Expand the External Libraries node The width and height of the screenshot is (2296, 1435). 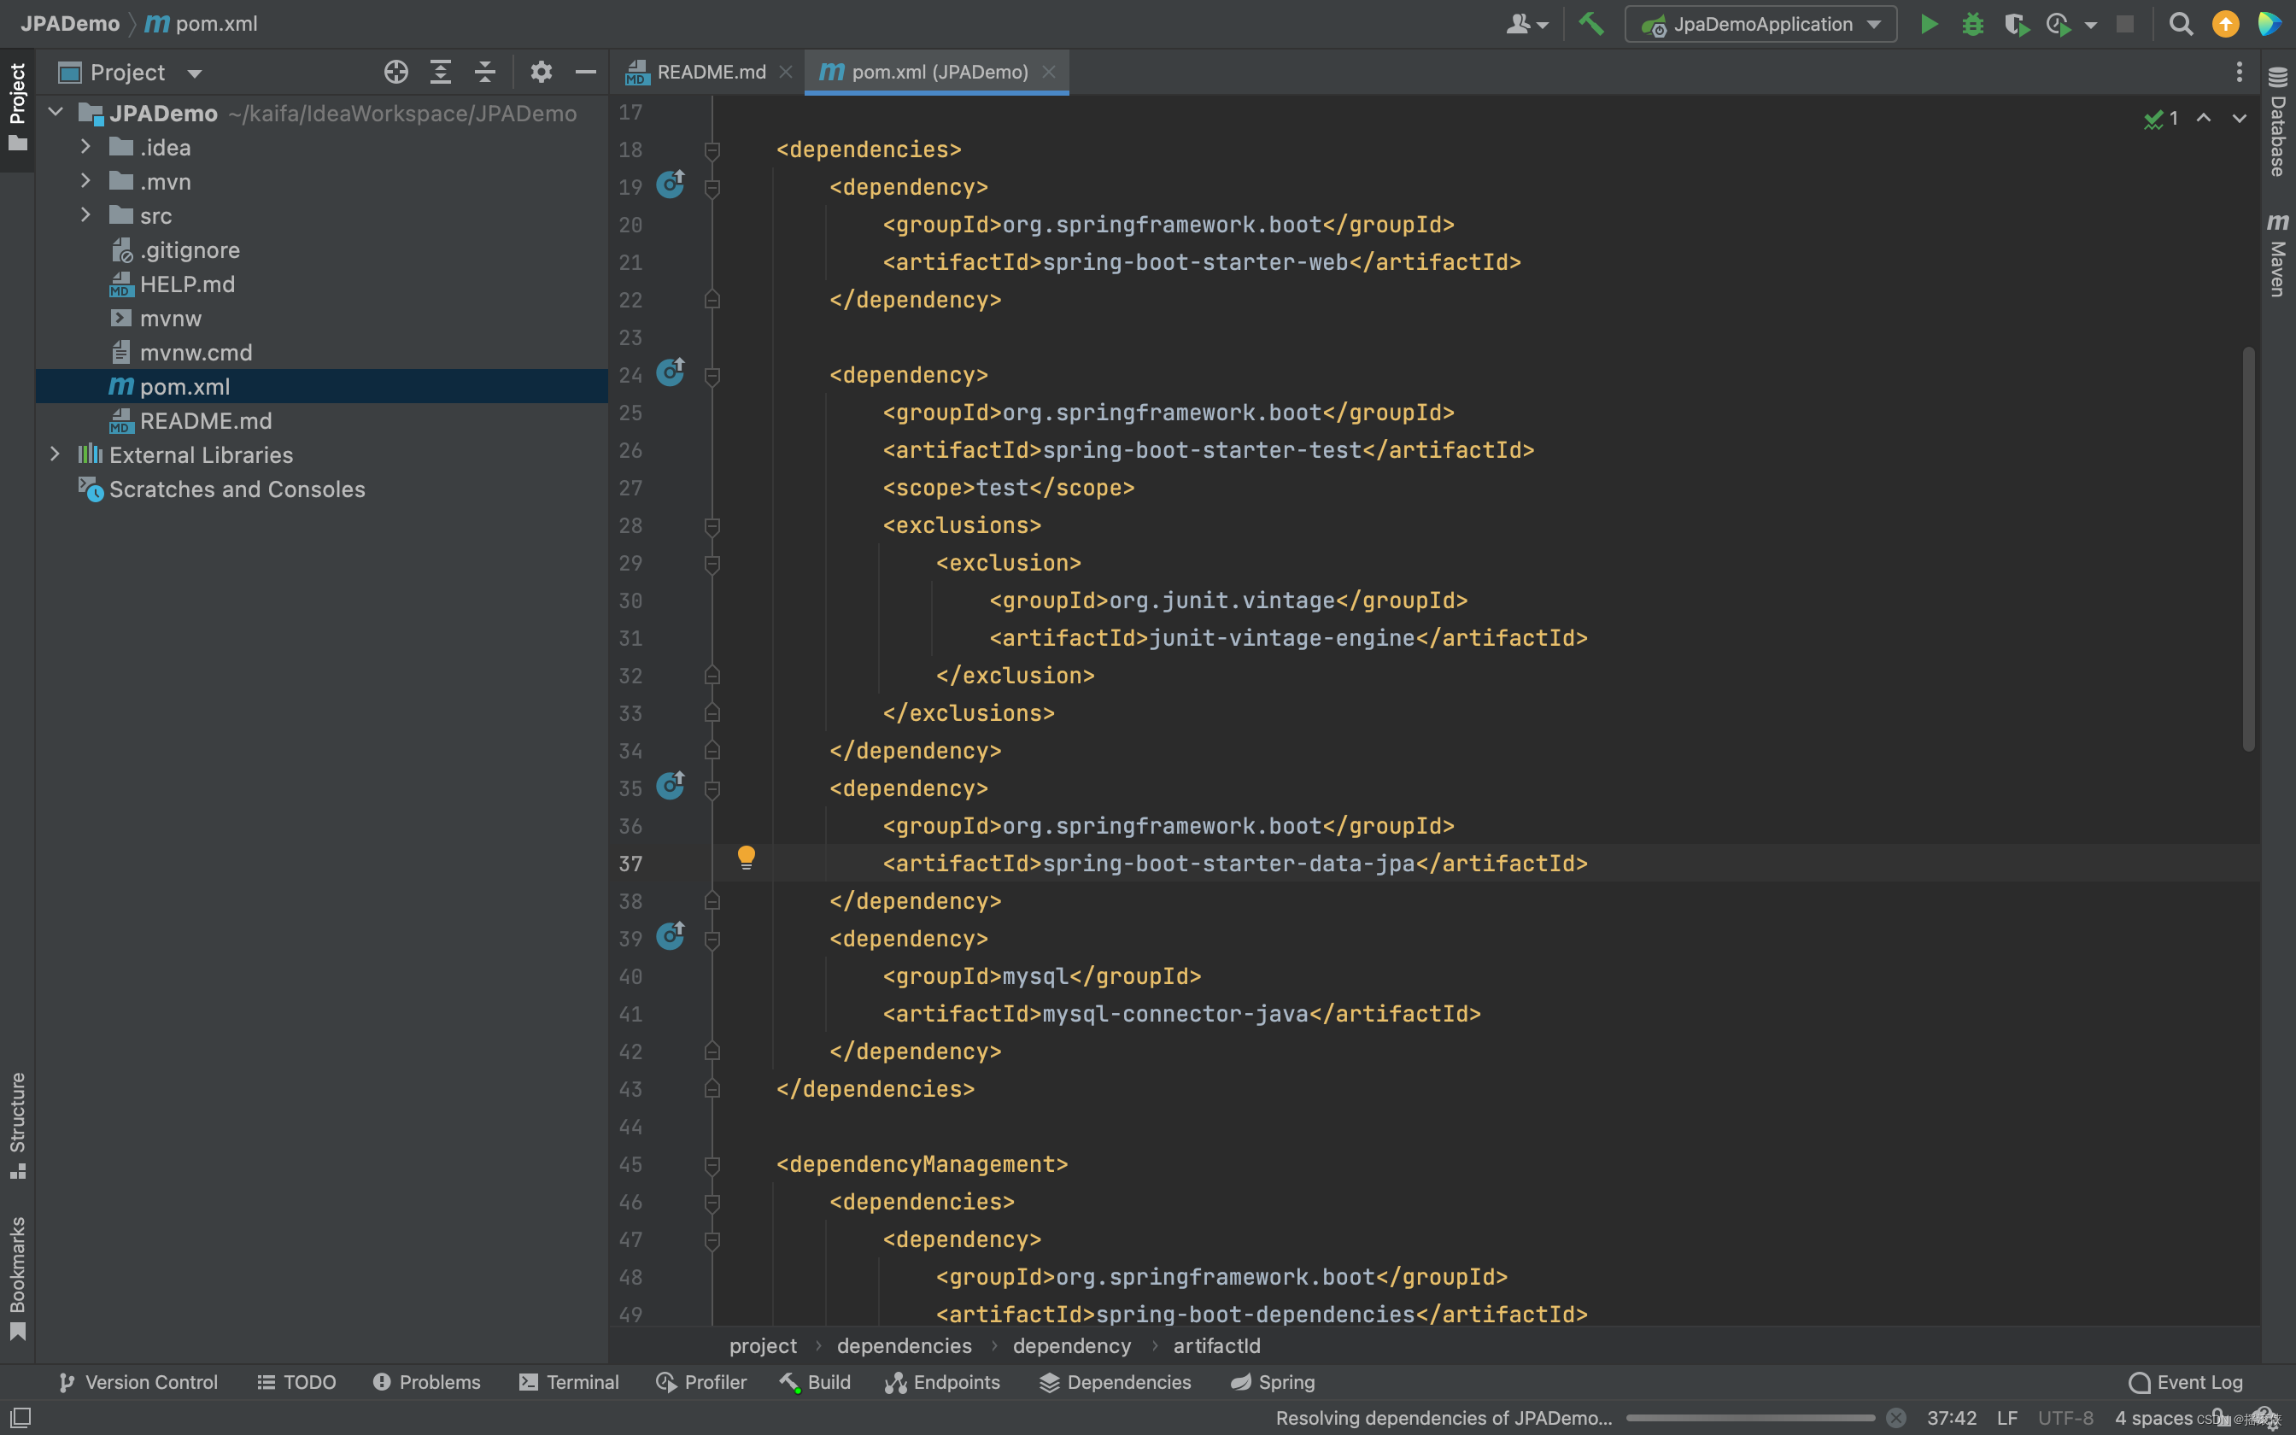tap(55, 454)
